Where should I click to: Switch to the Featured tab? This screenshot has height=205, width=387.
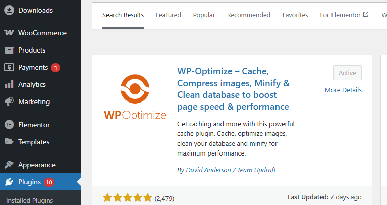tap(168, 15)
